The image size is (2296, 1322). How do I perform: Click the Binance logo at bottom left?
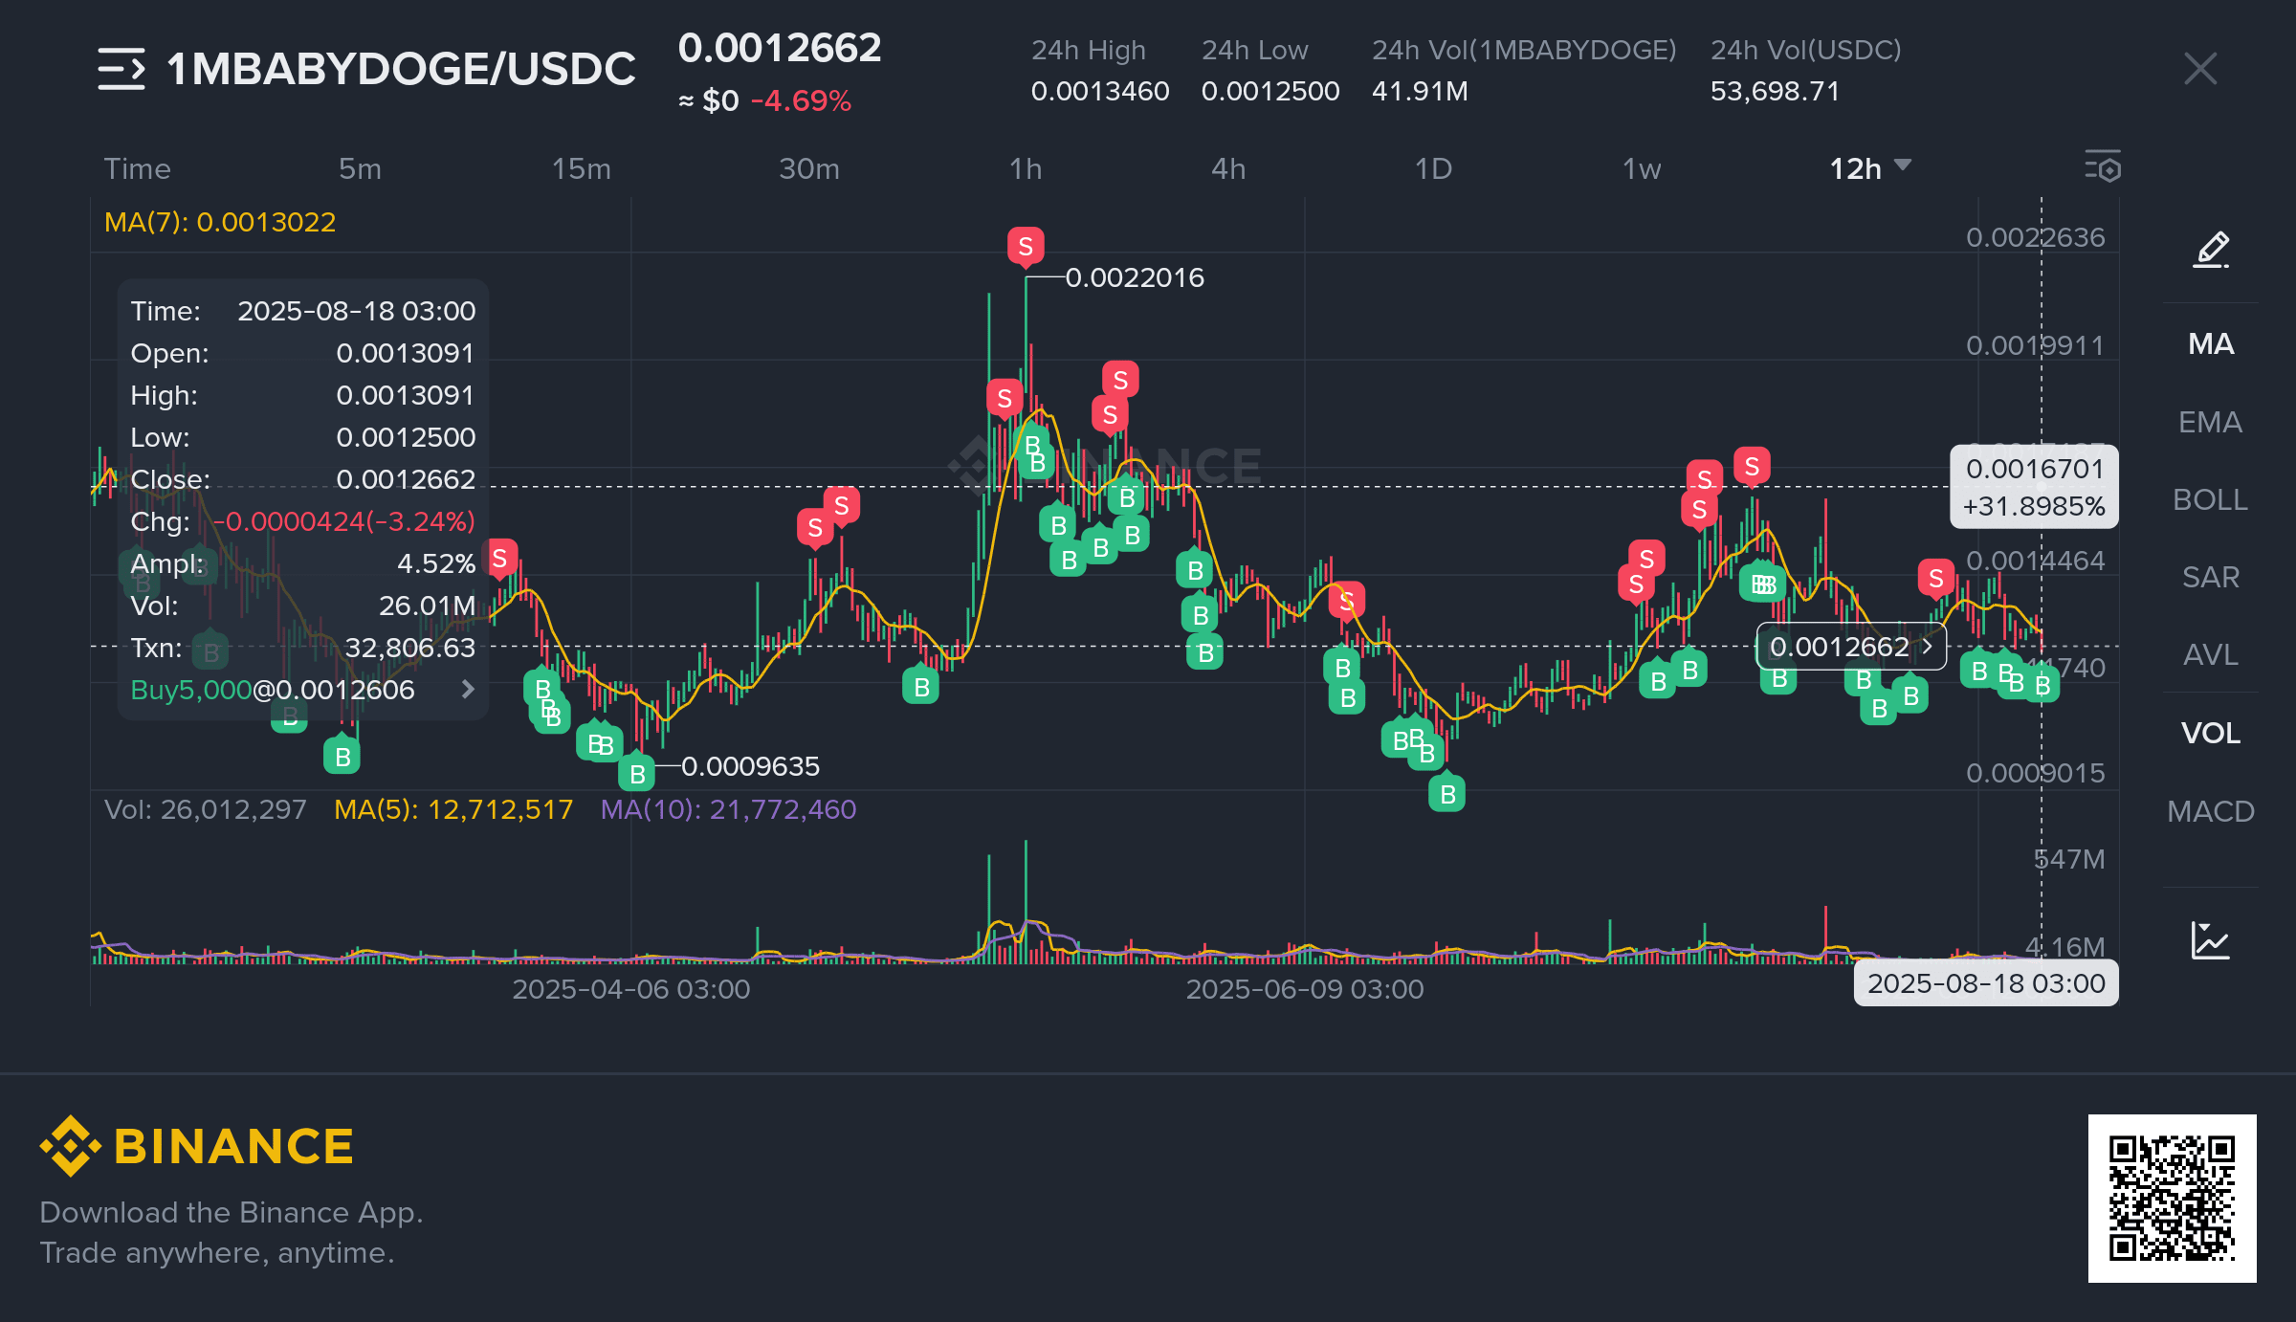[x=197, y=1146]
